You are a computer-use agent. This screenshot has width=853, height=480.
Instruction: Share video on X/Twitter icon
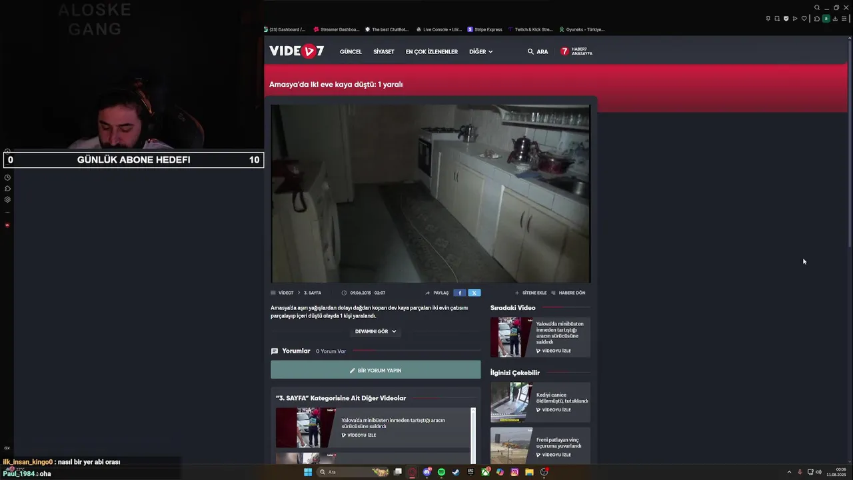[x=474, y=293]
